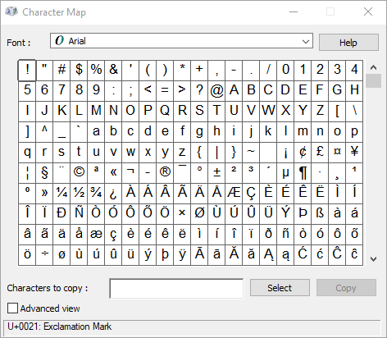Pick the micro sign µ character
387x338 pixels.
(285, 173)
